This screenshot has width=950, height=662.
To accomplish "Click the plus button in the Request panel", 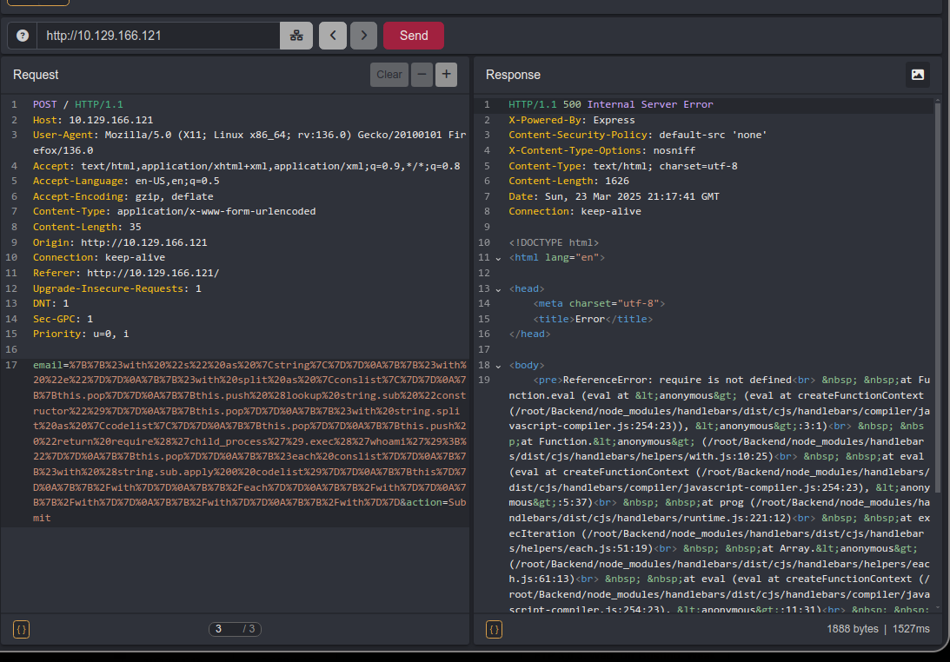I will (446, 75).
